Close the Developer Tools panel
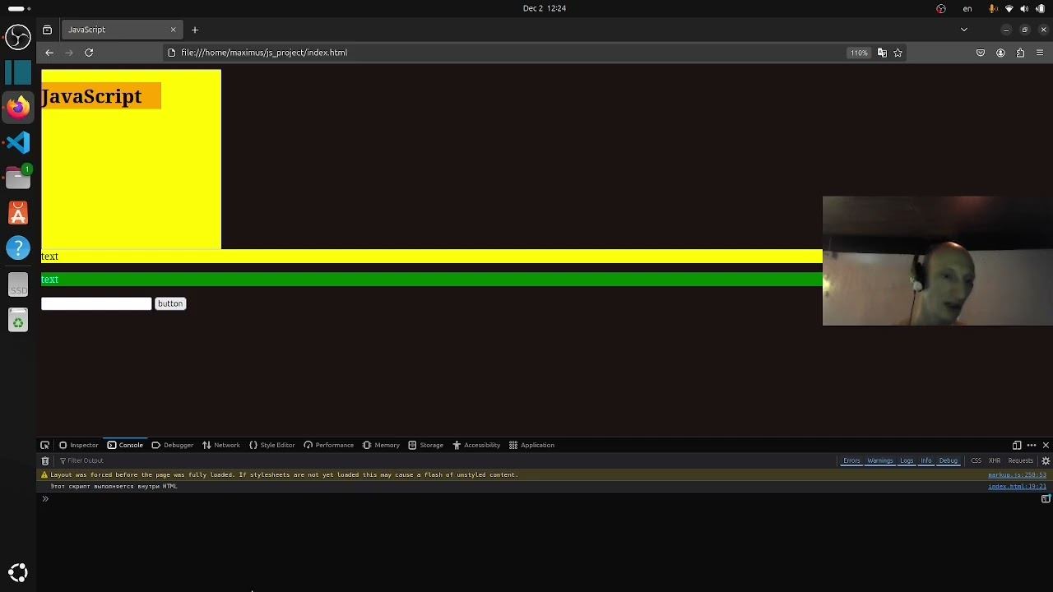This screenshot has height=592, width=1053. click(1046, 445)
